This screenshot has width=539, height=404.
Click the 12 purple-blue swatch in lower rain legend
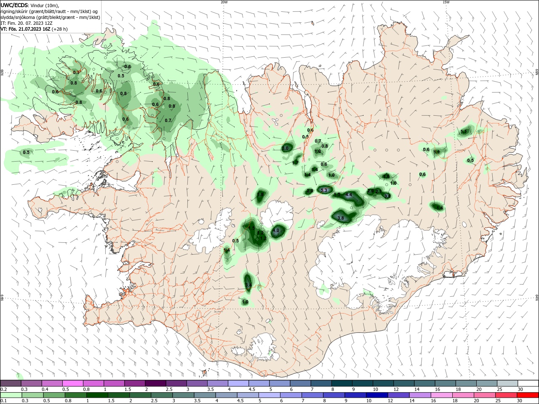point(398,395)
